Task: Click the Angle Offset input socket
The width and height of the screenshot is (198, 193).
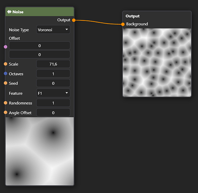Action: [5, 112]
